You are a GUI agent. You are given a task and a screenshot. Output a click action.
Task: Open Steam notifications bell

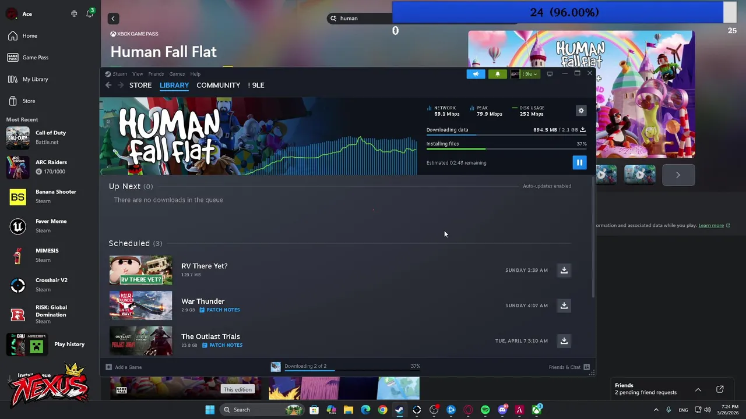pos(497,74)
